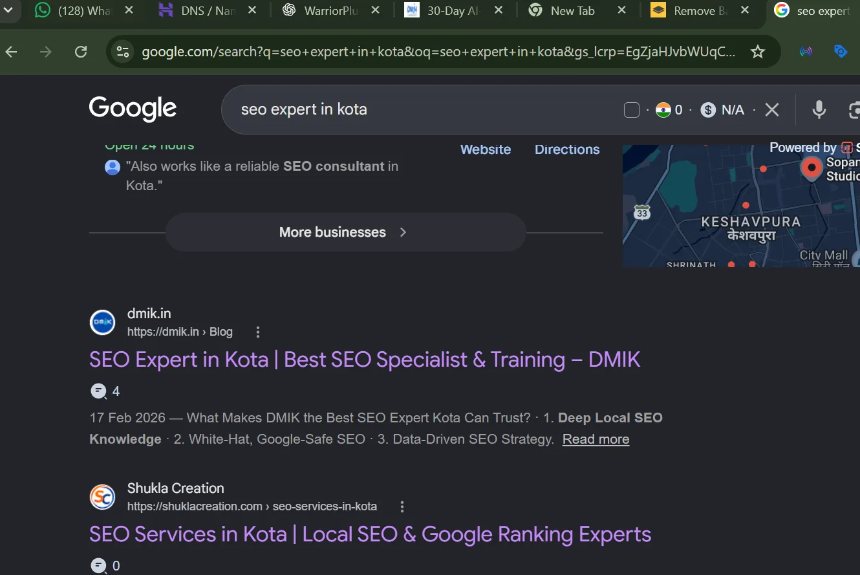
Task: Expand the More businesses list
Action: (345, 232)
